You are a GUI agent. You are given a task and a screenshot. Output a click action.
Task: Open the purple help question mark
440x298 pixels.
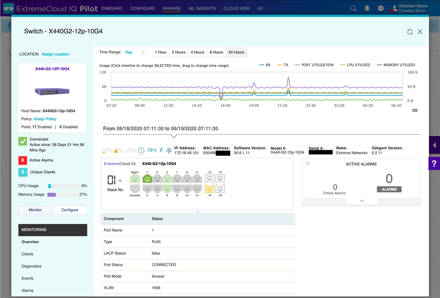(x=434, y=163)
